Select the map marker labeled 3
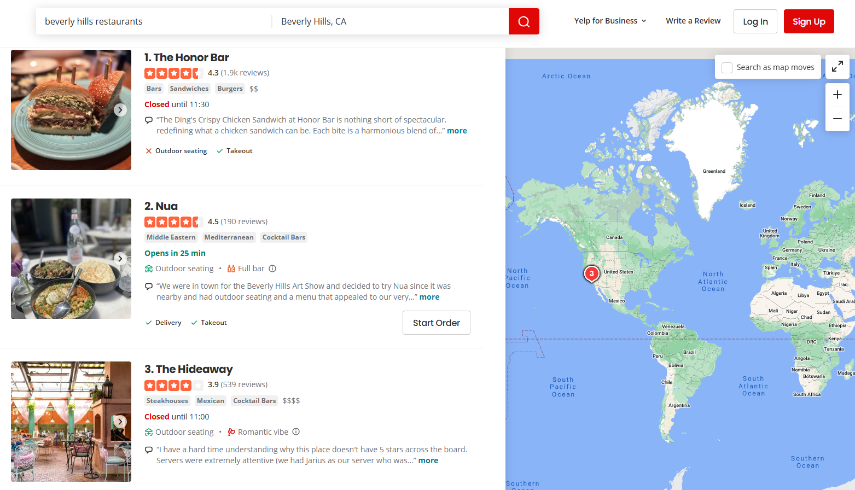855x490 pixels. point(591,273)
